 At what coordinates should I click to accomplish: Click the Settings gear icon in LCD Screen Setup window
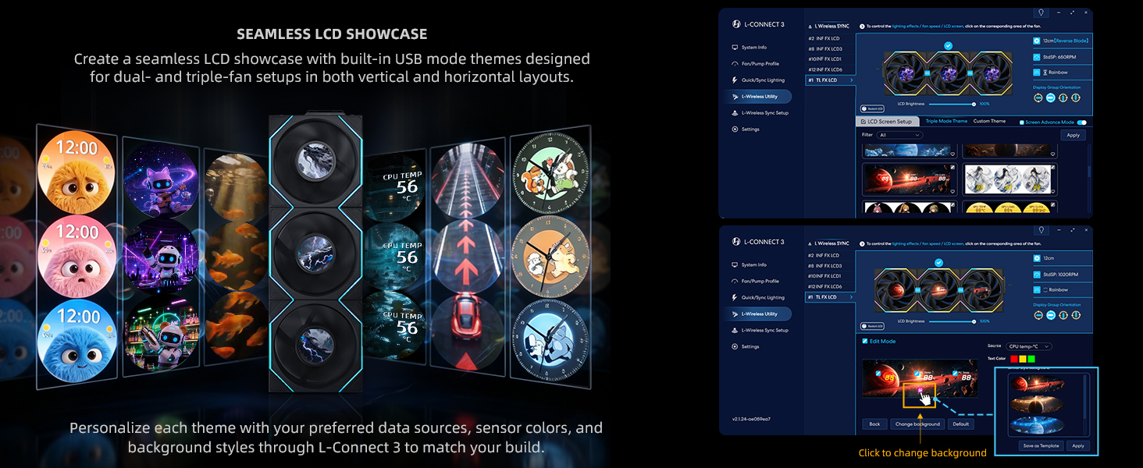[735, 129]
